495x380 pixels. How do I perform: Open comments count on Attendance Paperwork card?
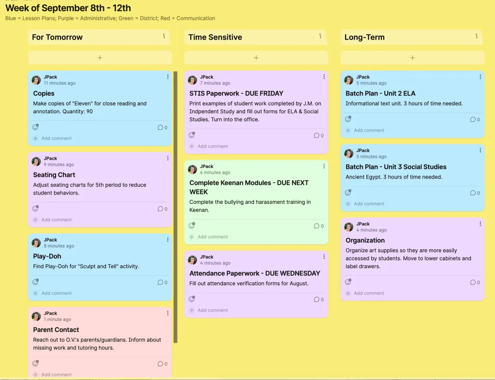[319, 300]
